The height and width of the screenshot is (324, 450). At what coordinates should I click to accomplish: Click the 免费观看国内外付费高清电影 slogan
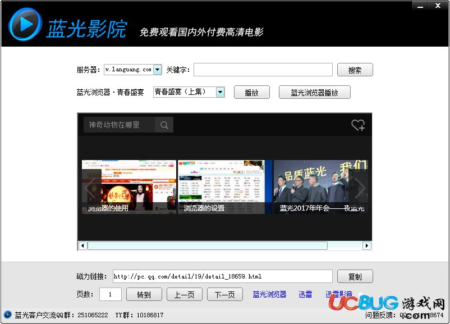(x=201, y=32)
